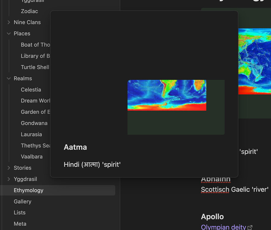271x230 pixels.
Task: Click the Apollo heading in the note
Action: (x=212, y=217)
